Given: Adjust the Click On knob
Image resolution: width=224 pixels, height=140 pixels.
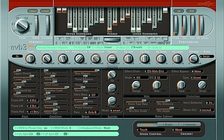Looking at the screenshot, I should (47, 59).
